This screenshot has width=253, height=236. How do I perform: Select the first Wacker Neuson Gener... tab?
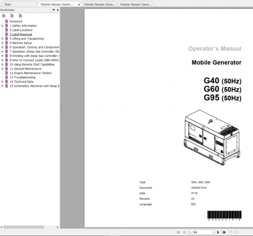(x=57, y=5)
